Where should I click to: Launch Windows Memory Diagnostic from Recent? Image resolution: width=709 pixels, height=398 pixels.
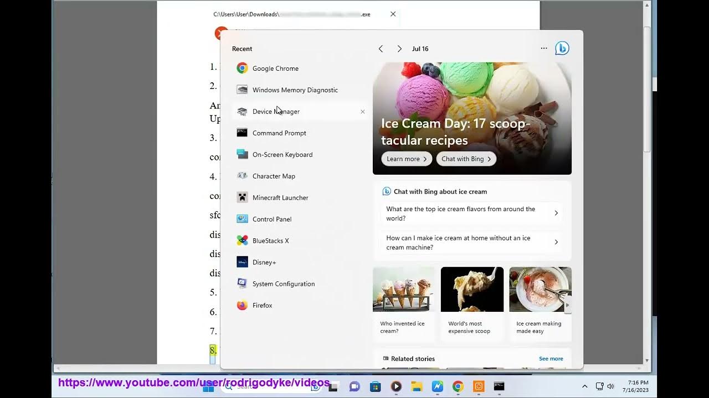pyautogui.click(x=299, y=90)
